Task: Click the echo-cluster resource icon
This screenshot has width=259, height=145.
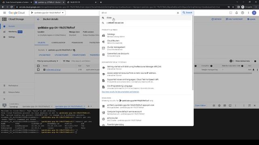Action: (x=104, y=119)
